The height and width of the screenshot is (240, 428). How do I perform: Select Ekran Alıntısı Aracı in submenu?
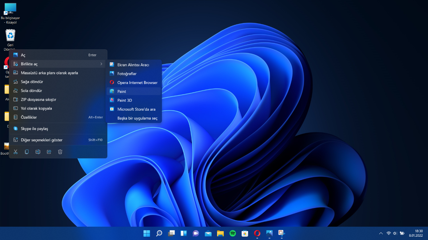click(x=134, y=65)
